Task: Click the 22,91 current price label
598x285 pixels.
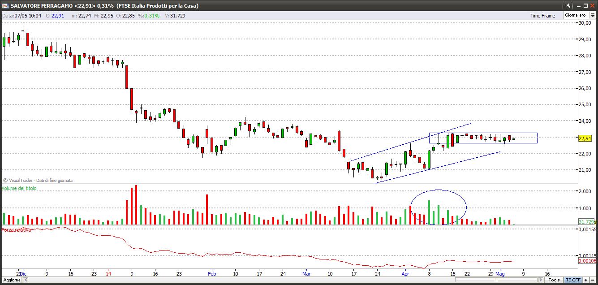Action: [x=585, y=138]
